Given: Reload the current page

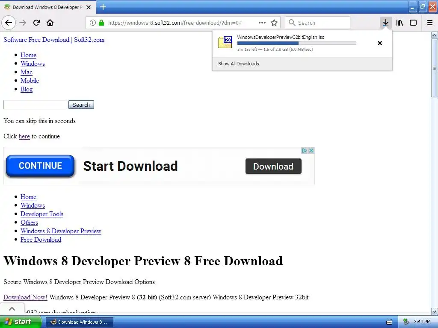Looking at the screenshot, I should click(36, 23).
